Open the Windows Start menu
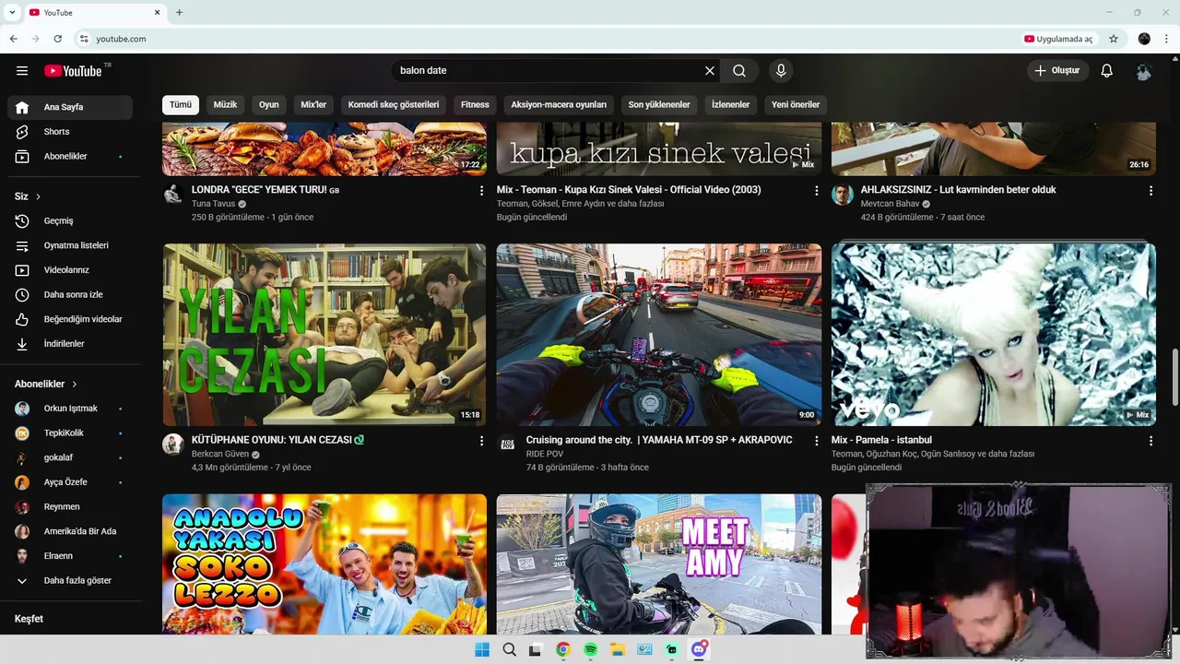The height and width of the screenshot is (664, 1180). pyautogui.click(x=482, y=649)
